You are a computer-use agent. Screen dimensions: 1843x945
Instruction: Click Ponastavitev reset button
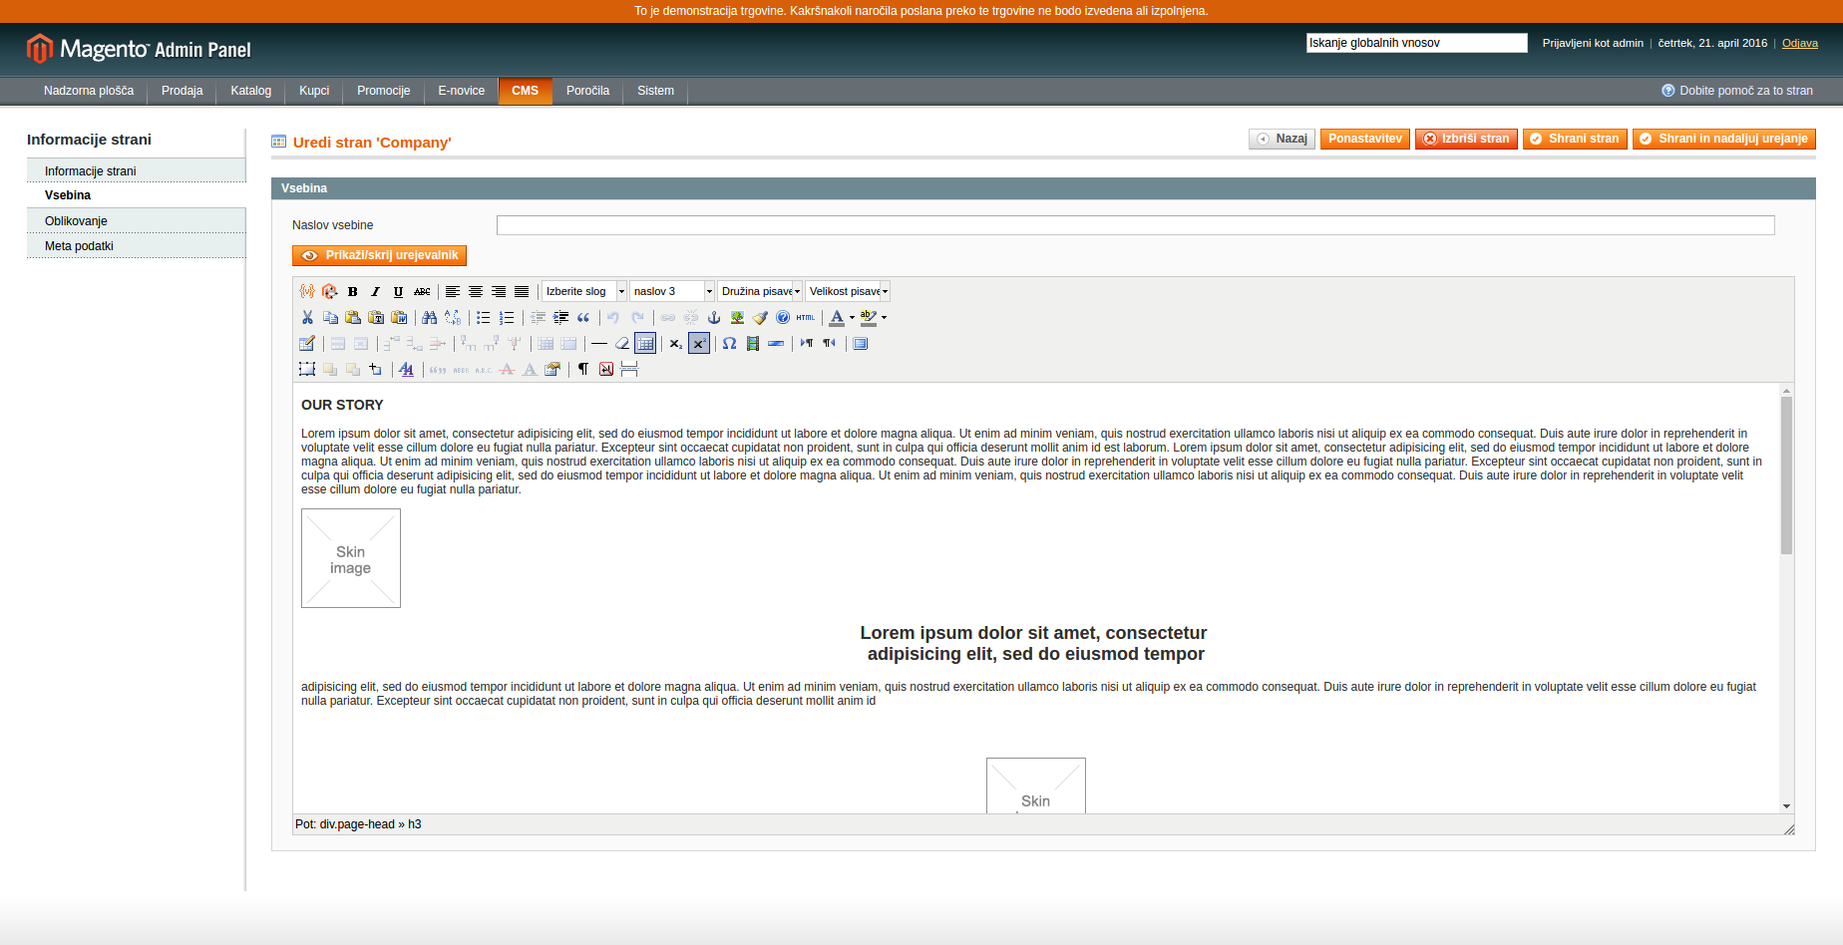pyautogui.click(x=1365, y=139)
